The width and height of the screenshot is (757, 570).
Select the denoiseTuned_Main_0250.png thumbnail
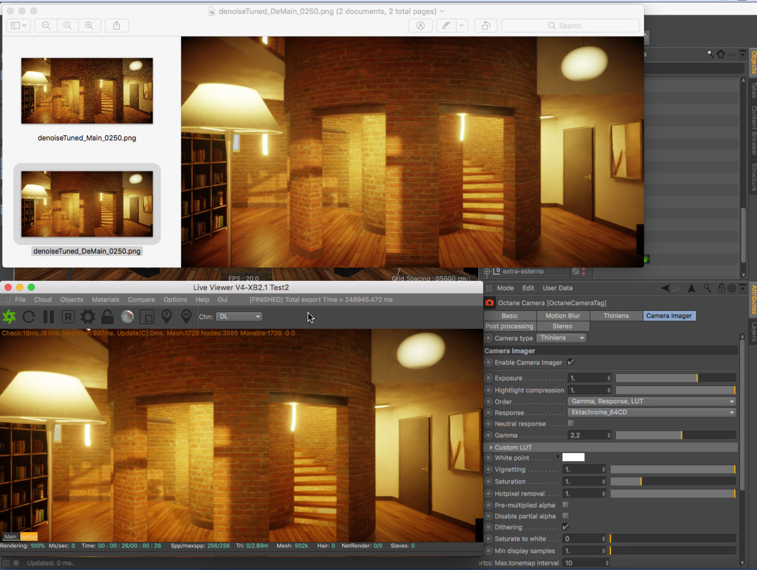coord(87,91)
